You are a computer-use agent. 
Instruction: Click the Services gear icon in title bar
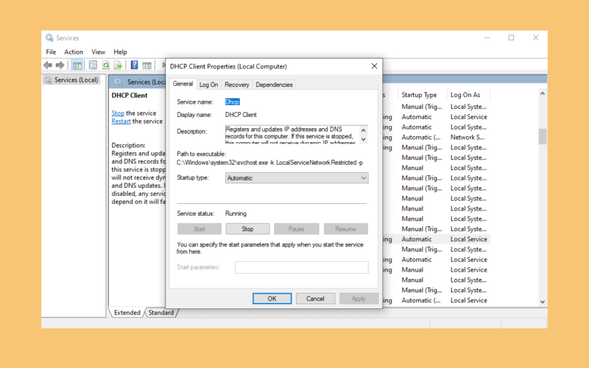pos(49,38)
